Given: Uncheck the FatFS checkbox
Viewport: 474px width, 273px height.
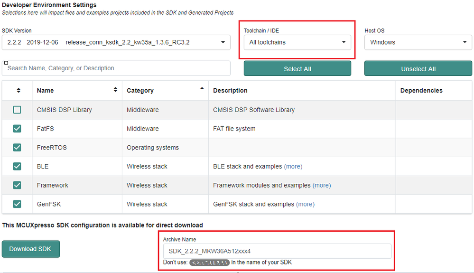Looking at the screenshot, I should [x=17, y=129].
